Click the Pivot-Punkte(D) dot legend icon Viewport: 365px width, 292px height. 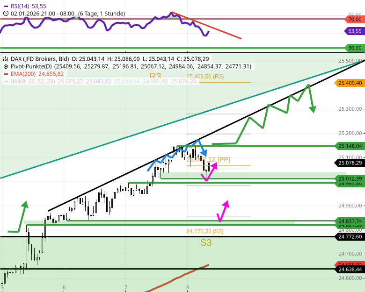coord(5,67)
